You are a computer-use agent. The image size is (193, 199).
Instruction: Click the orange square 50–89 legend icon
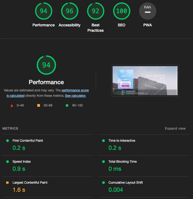(39, 105)
